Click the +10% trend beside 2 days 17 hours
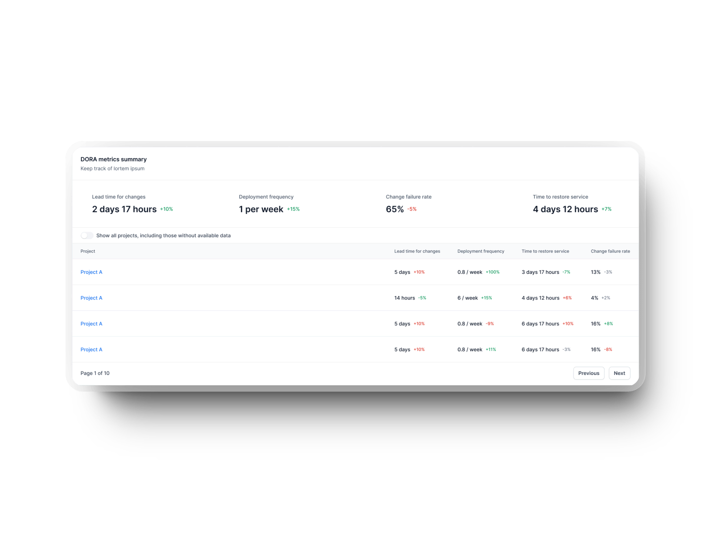The width and height of the screenshot is (711, 533). point(166,209)
